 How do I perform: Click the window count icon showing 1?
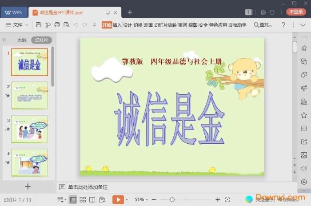249,12
